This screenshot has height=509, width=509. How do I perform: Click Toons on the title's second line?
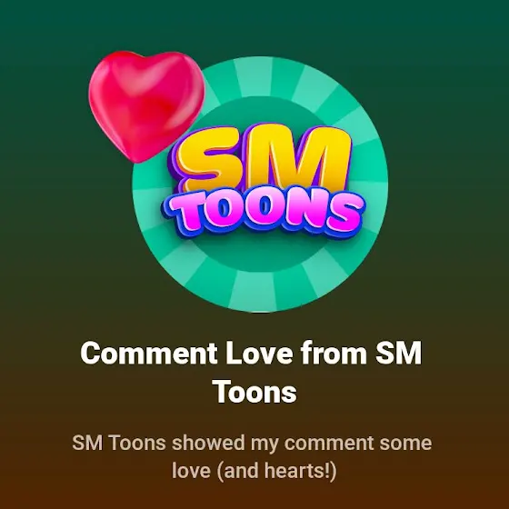[x=254, y=392]
